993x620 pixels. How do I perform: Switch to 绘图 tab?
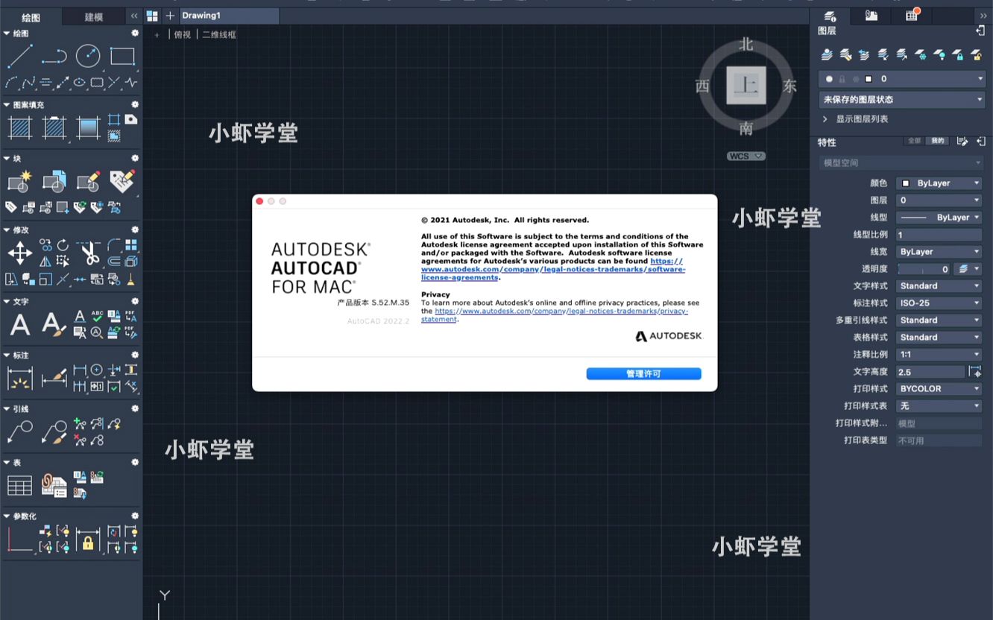[31, 17]
